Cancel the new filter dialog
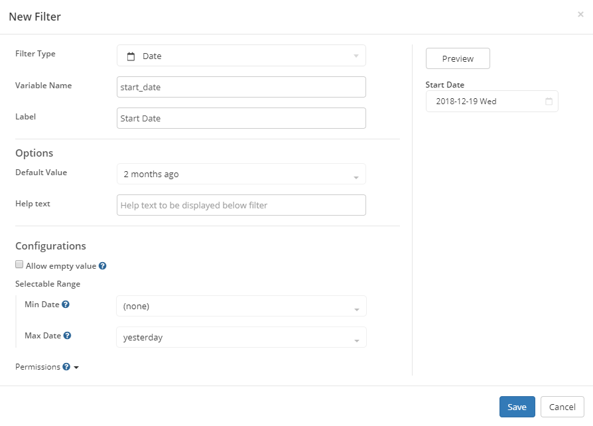Image resolution: width=593 pixels, height=426 pixels. pyautogui.click(x=562, y=407)
